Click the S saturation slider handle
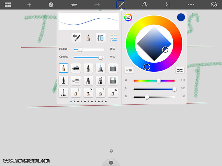 174,89
